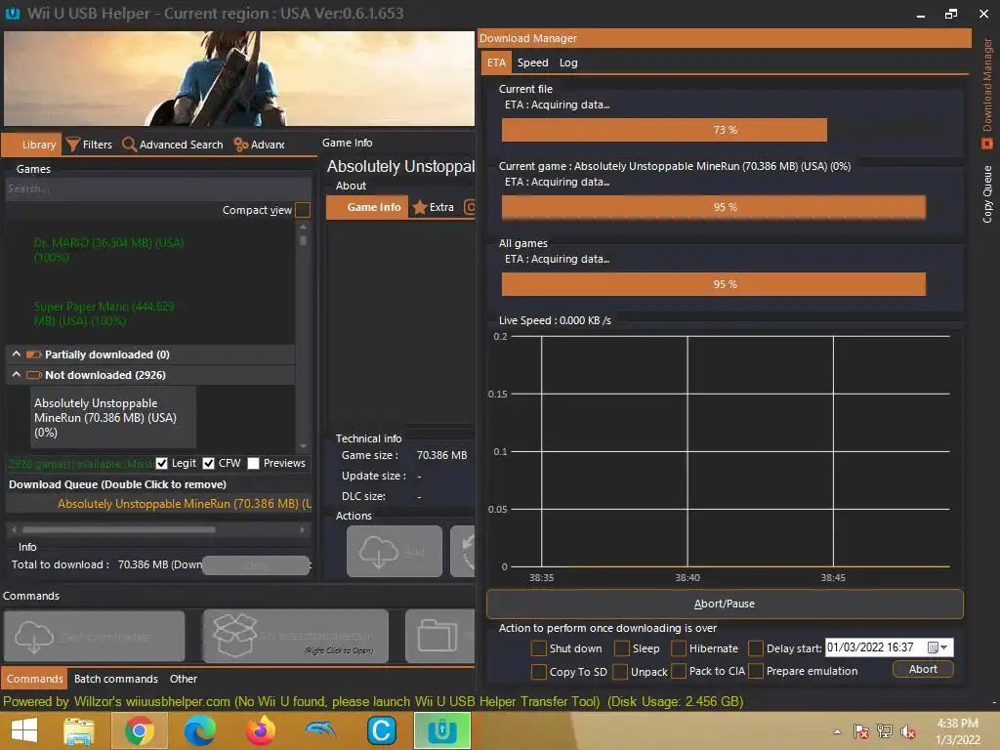Show hidden system tray icons

pyautogui.click(x=837, y=731)
